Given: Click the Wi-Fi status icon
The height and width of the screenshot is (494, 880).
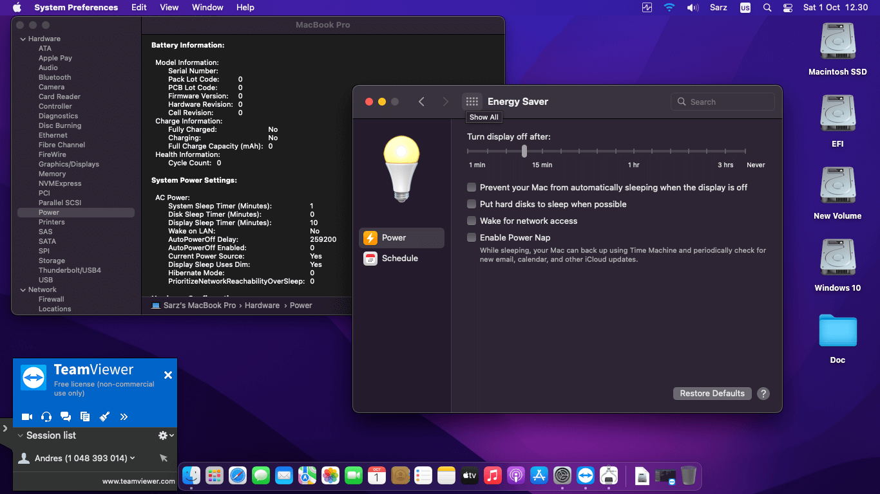Looking at the screenshot, I should 669,8.
